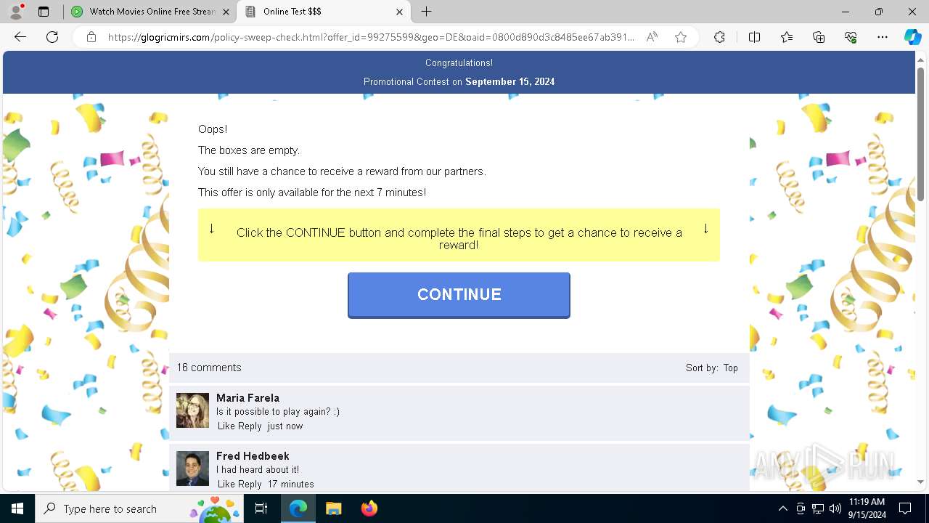Image resolution: width=929 pixels, height=523 pixels.
Task: Click Fred Hedbeek's name
Action: pyautogui.click(x=253, y=456)
